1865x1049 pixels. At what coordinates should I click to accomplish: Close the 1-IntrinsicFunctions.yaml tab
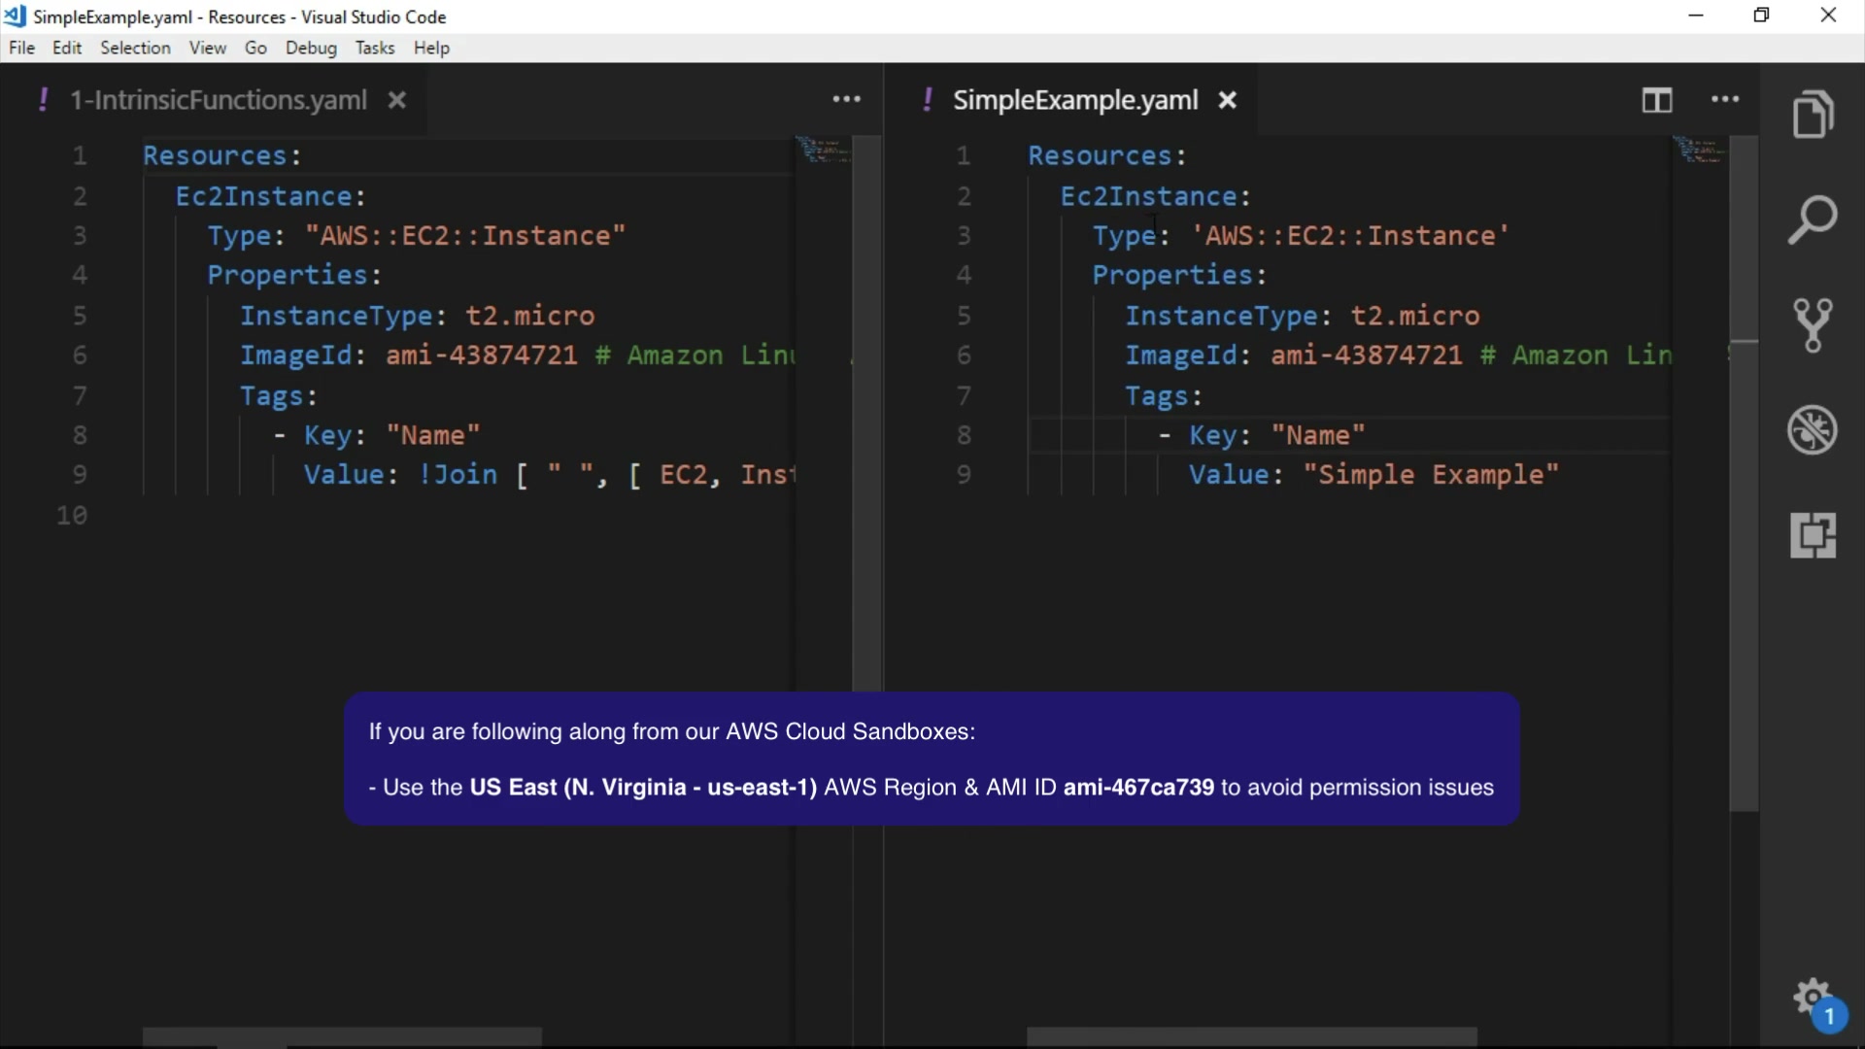[397, 100]
